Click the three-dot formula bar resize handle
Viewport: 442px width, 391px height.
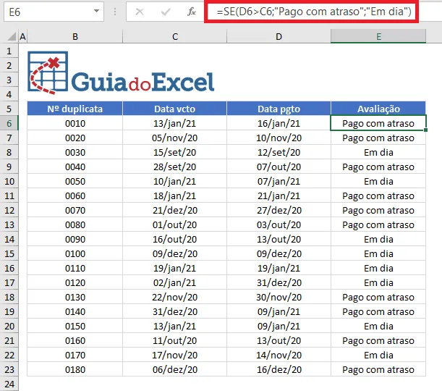(115, 12)
